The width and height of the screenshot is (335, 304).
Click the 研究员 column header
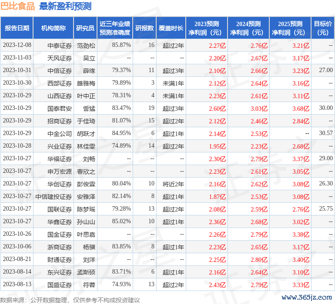(x=85, y=28)
